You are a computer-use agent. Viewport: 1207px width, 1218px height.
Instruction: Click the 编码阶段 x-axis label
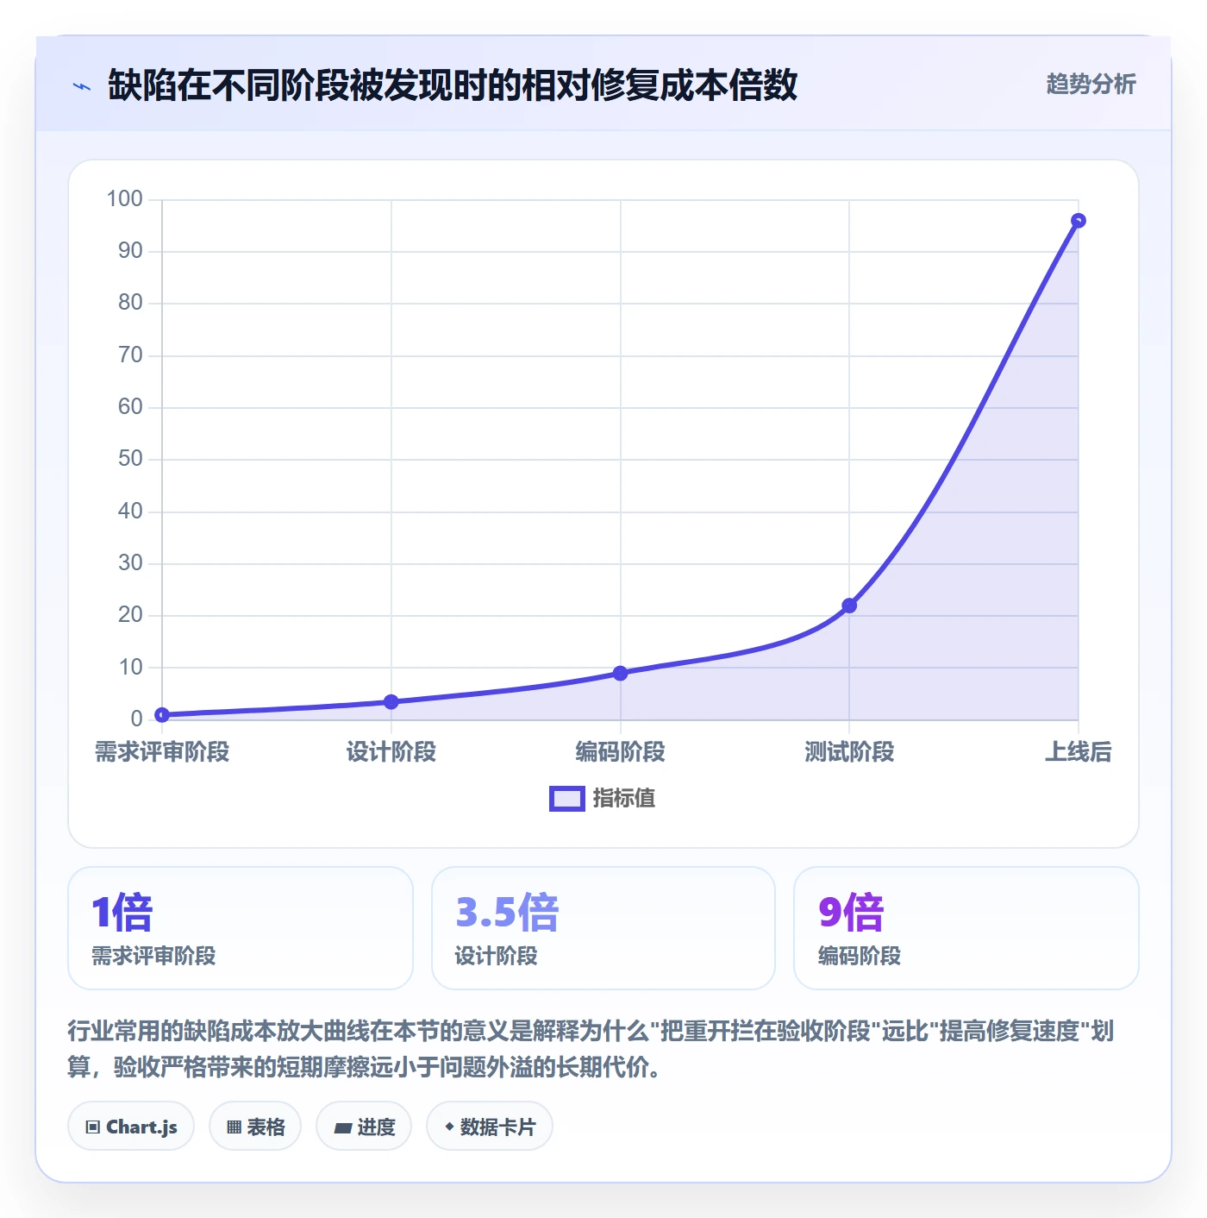click(620, 752)
